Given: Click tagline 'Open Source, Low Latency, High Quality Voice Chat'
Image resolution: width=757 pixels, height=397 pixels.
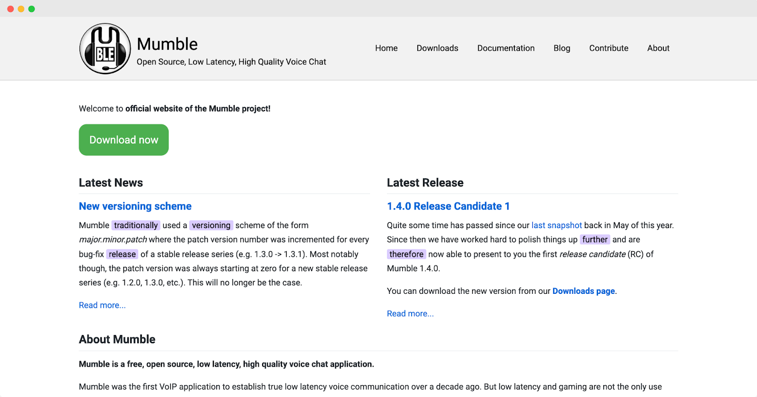Looking at the screenshot, I should point(231,62).
